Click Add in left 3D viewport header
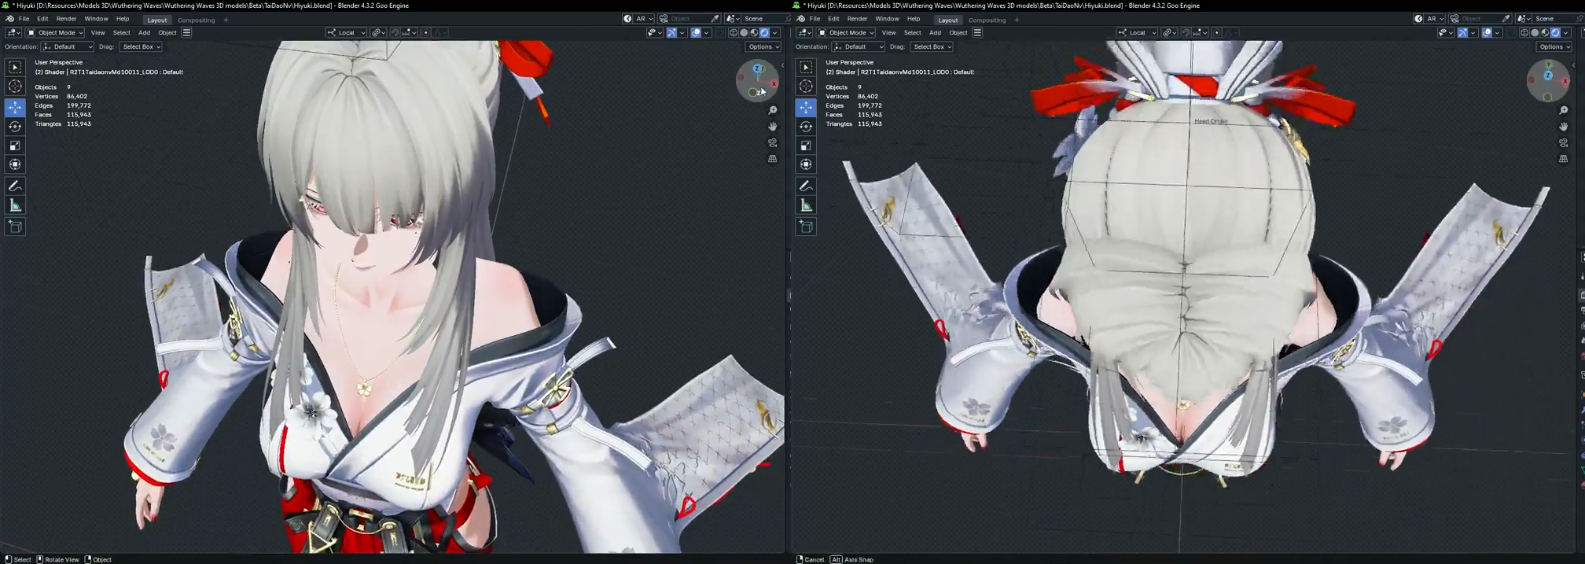This screenshot has height=564, width=1585. pyautogui.click(x=144, y=33)
